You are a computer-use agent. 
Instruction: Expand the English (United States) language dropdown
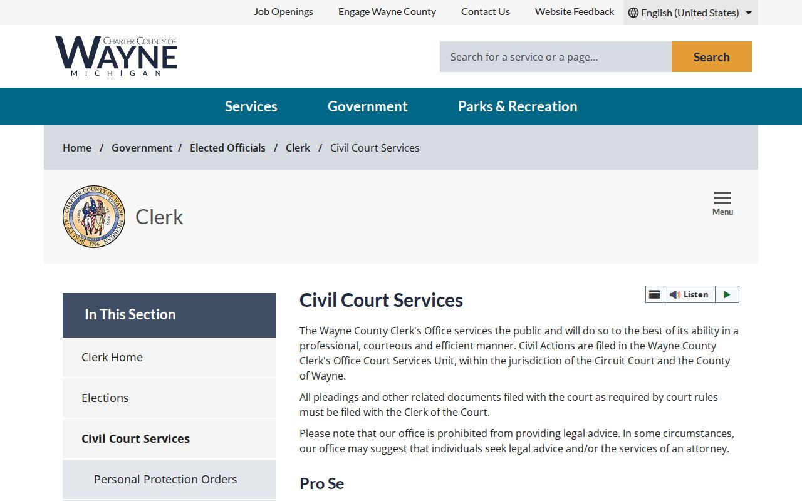(x=690, y=13)
